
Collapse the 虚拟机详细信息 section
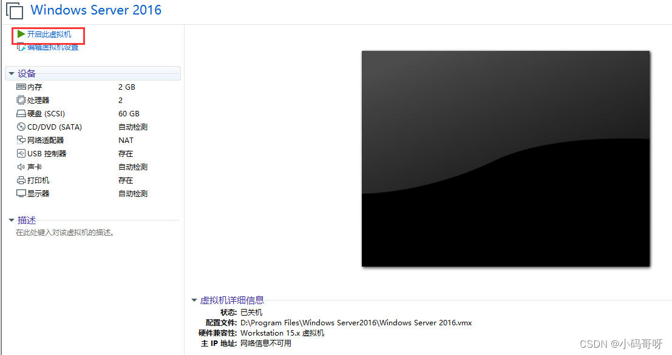(194, 300)
